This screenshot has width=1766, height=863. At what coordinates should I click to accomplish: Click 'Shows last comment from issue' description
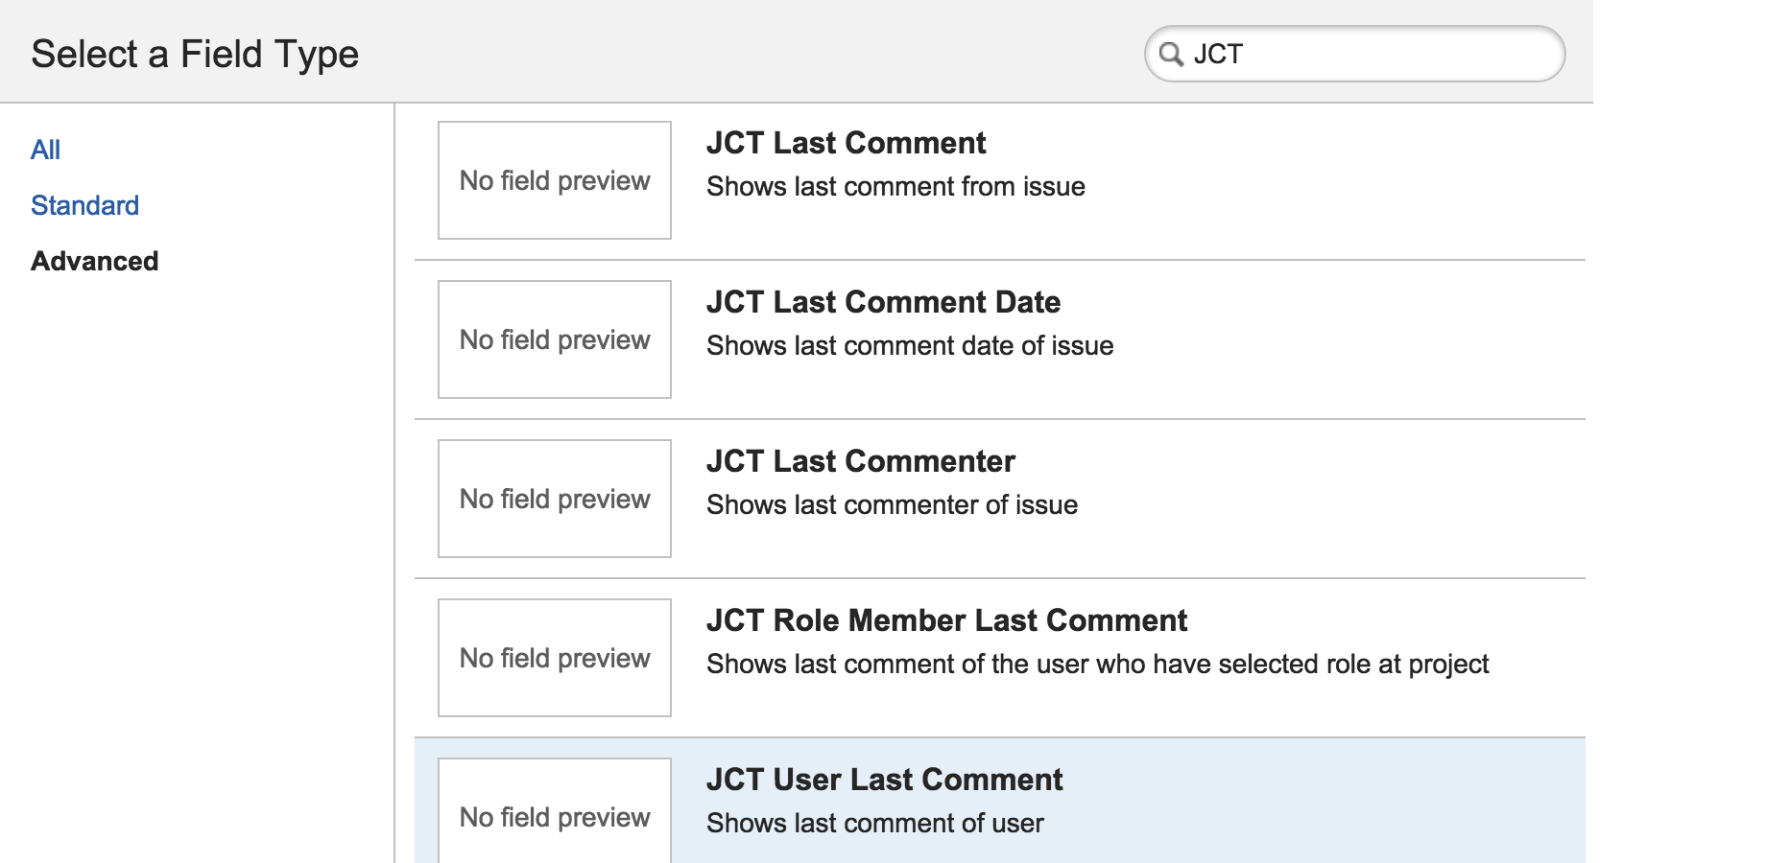click(x=895, y=186)
